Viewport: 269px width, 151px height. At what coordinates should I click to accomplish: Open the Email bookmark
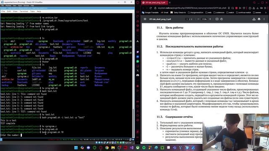(x=164, y=13)
